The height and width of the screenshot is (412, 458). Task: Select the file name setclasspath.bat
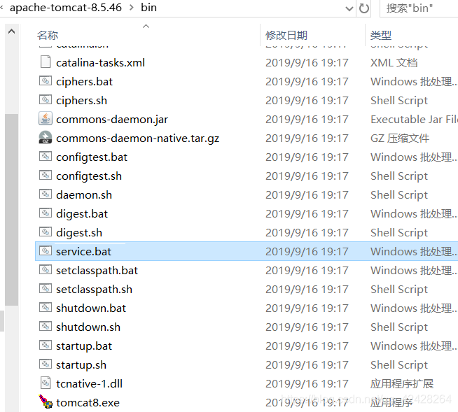tap(97, 271)
